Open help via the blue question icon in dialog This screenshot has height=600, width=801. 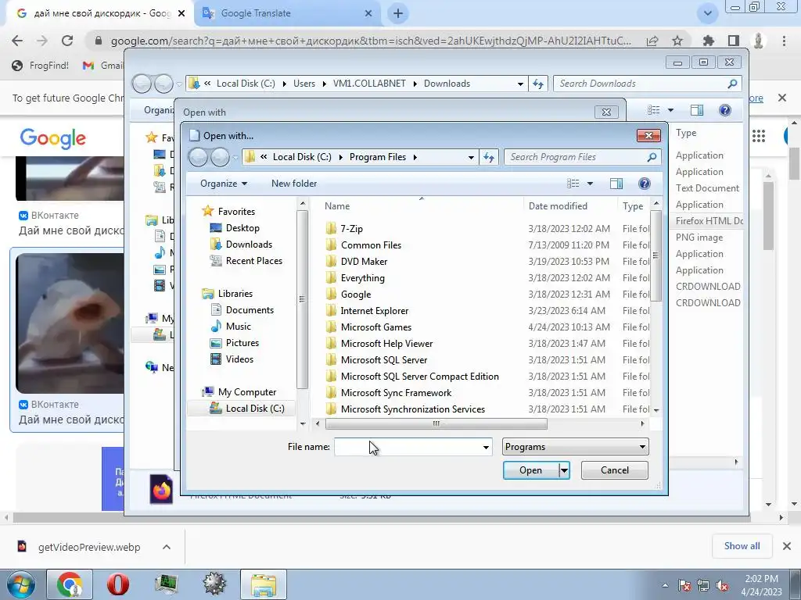[645, 184]
